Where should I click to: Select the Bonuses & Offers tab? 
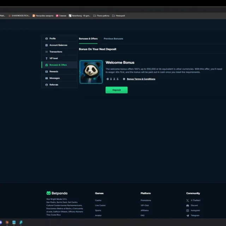[x=88, y=38]
